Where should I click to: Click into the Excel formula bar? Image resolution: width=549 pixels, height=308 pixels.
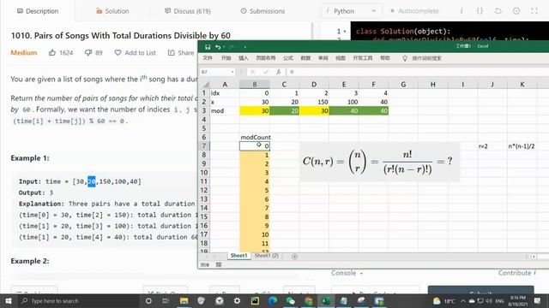click(417, 72)
